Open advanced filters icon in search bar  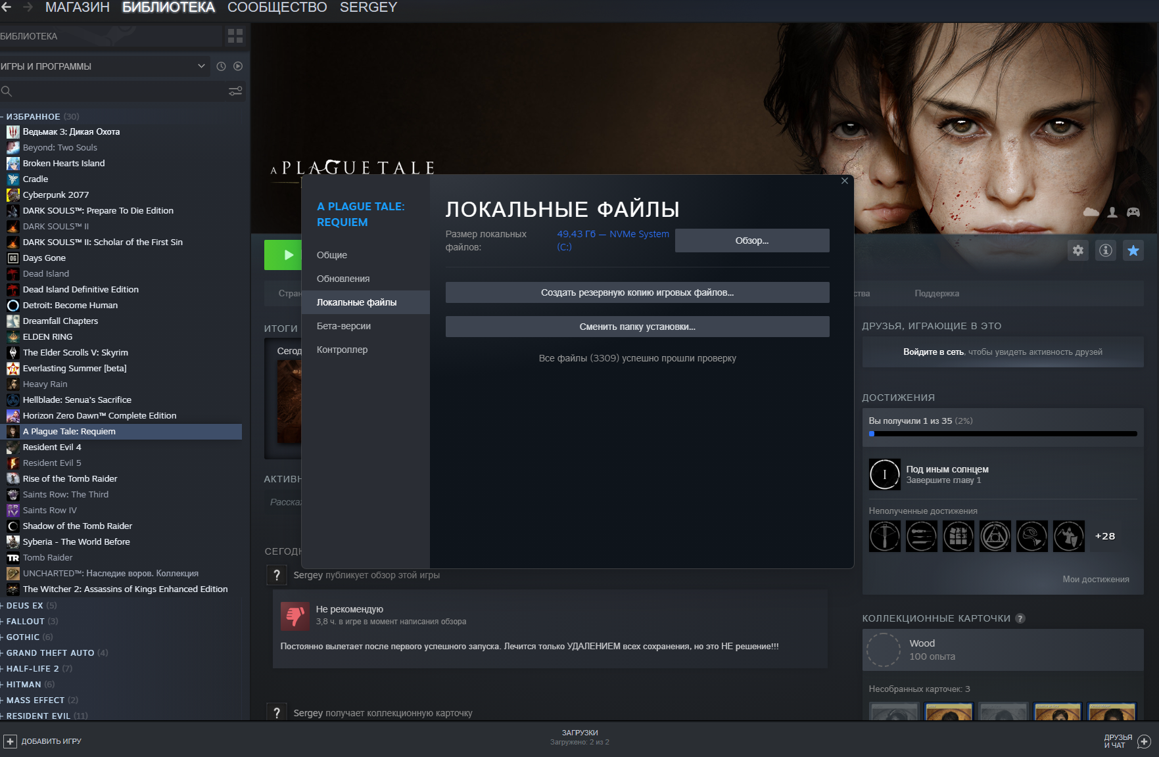pos(235,91)
